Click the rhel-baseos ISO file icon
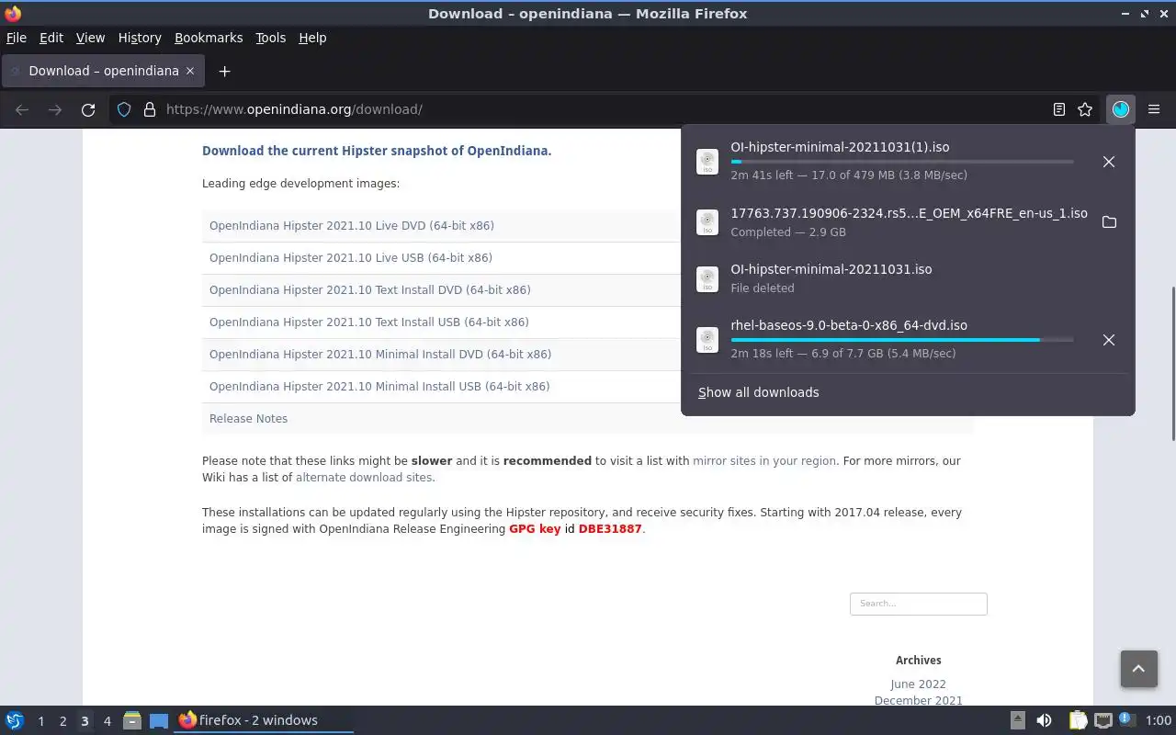Viewport: 1176px width, 735px height. coord(707,340)
